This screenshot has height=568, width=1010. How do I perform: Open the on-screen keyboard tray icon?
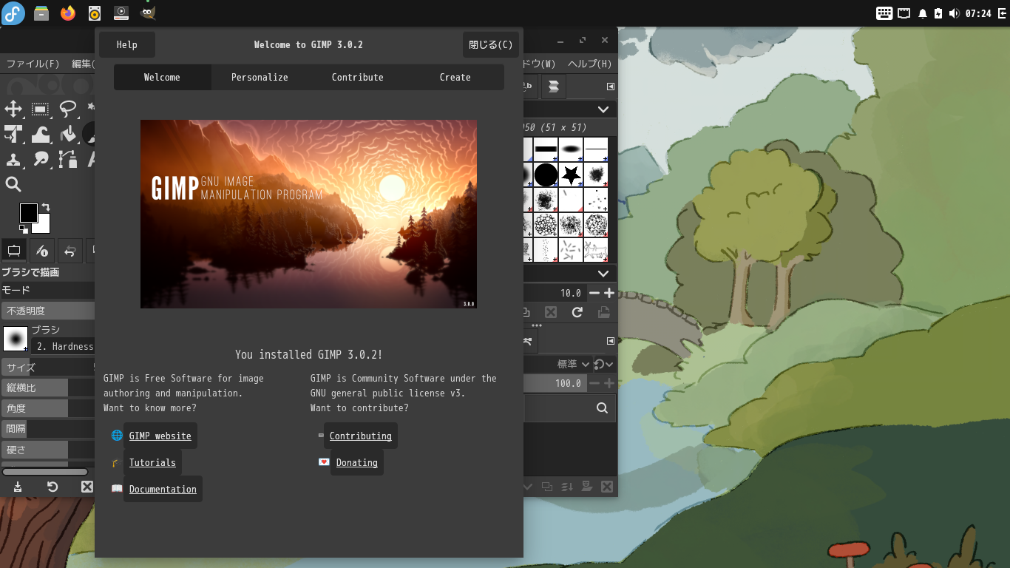(884, 13)
